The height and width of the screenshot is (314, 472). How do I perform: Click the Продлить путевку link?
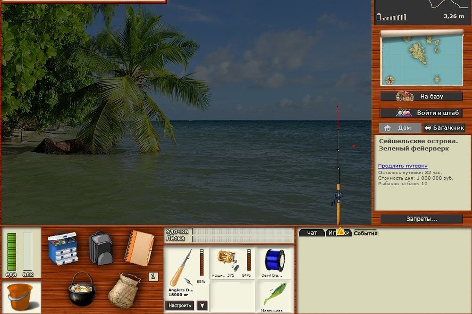point(403,166)
